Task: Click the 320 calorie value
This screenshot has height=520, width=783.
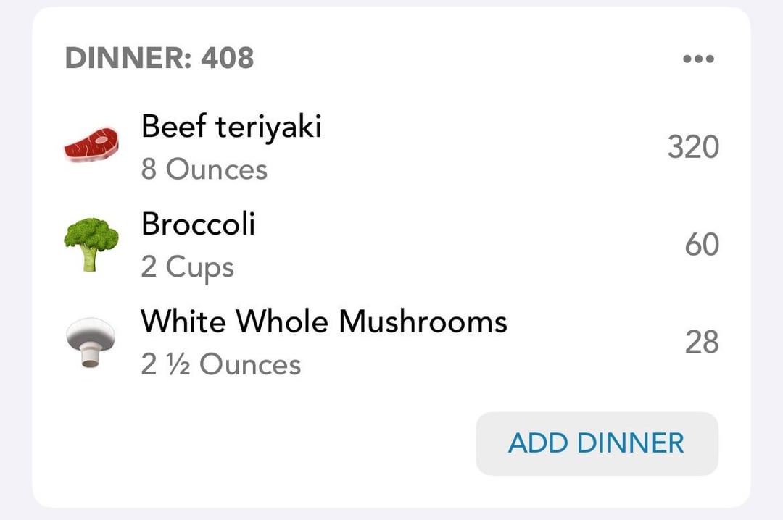Action: point(693,147)
